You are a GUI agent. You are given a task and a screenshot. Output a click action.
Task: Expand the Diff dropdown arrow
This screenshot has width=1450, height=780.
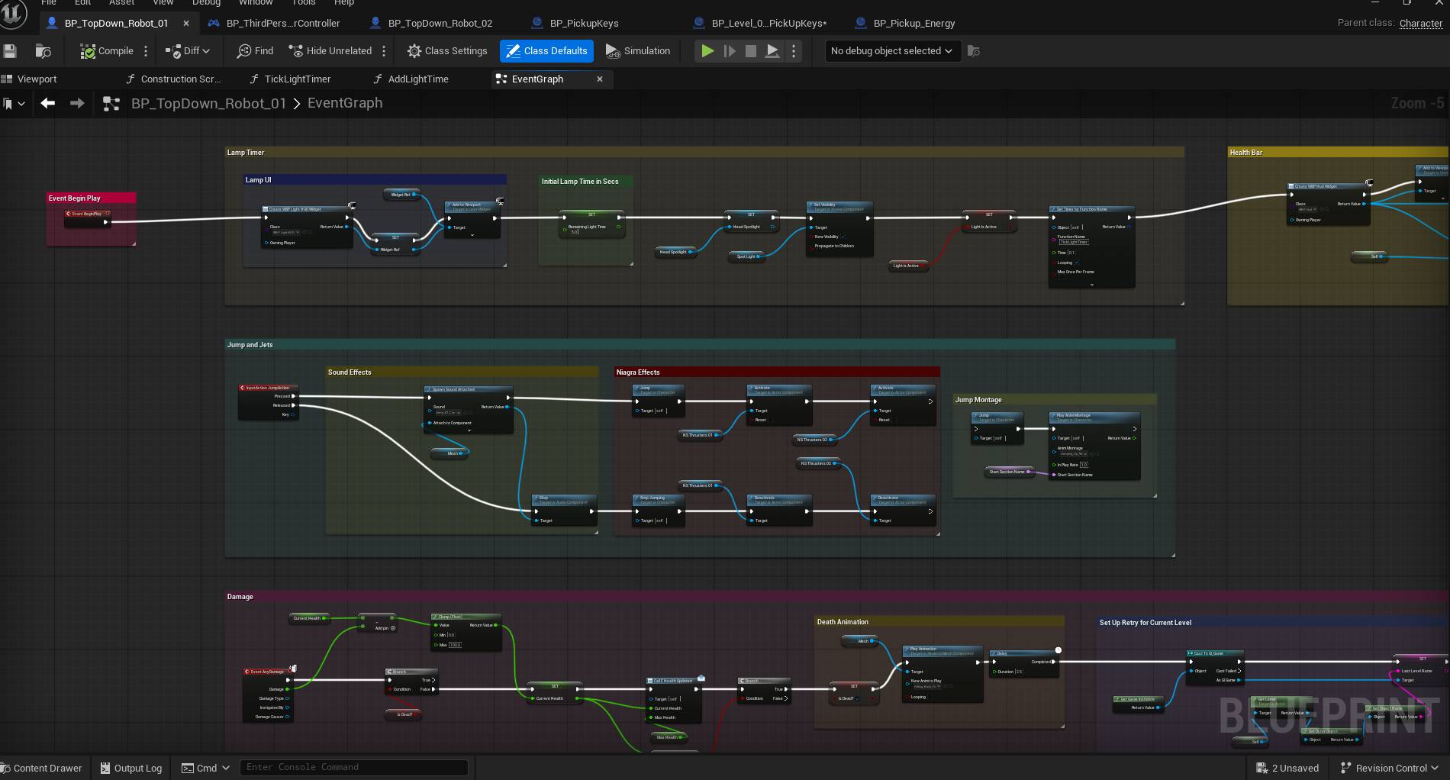click(x=206, y=51)
